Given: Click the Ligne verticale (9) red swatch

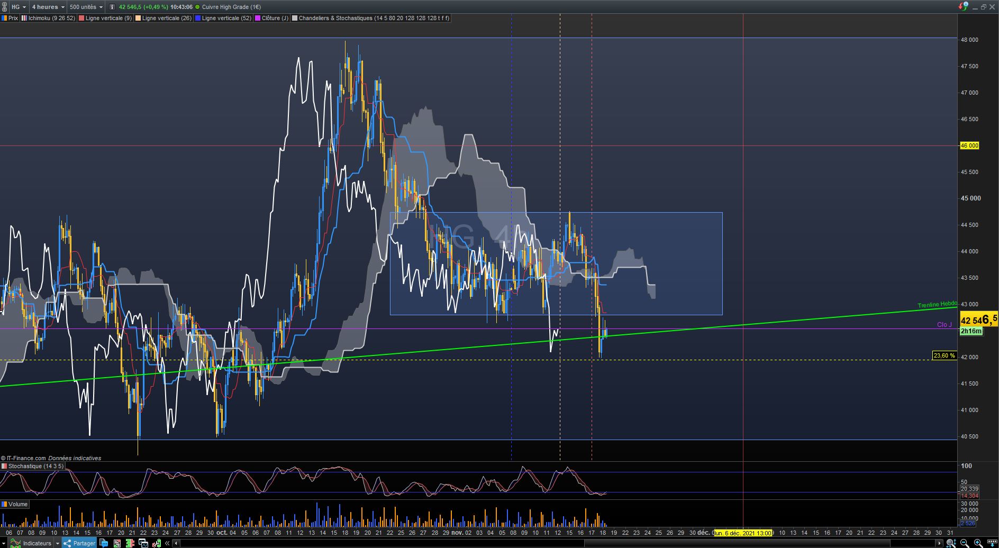Looking at the screenshot, I should point(81,18).
